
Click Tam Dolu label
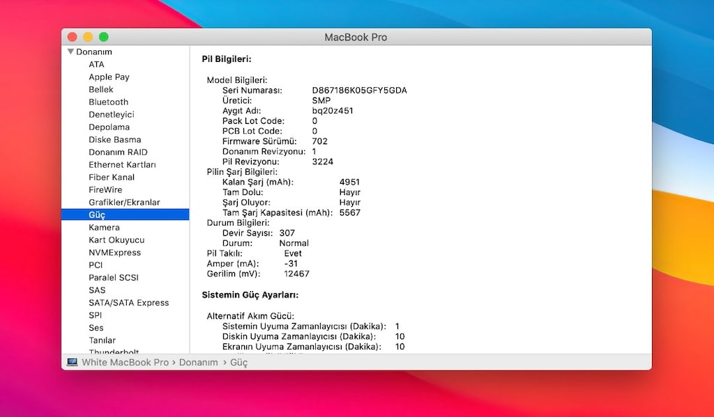(x=242, y=192)
